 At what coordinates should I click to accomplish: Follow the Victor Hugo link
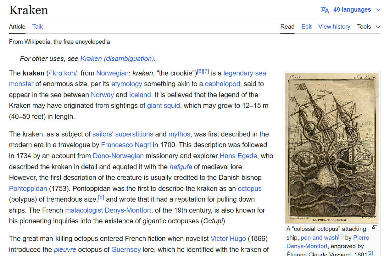tap(228, 239)
